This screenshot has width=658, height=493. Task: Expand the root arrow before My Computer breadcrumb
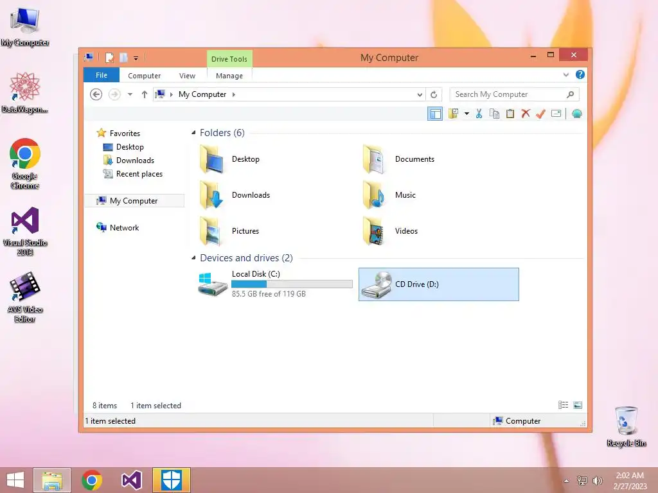(x=171, y=94)
